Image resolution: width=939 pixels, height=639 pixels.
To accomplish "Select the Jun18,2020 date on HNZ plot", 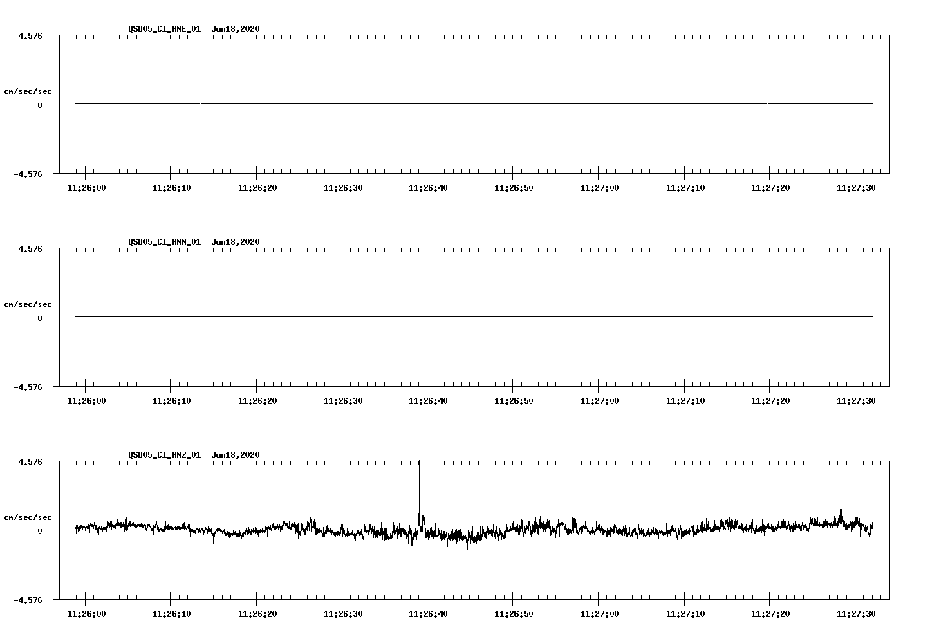I will (236, 455).
